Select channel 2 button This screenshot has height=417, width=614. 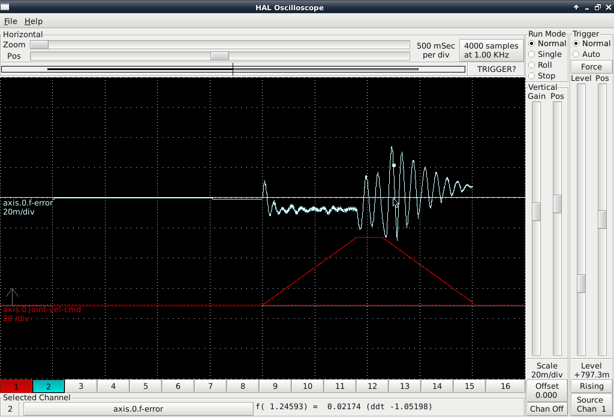[x=49, y=386]
